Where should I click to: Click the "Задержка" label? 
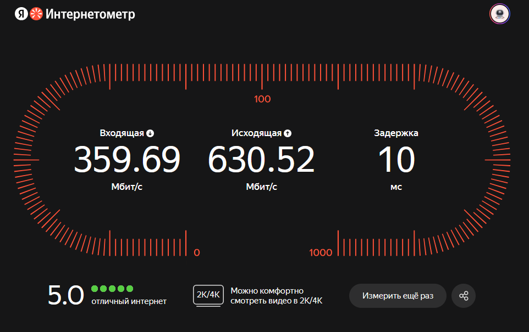(396, 133)
